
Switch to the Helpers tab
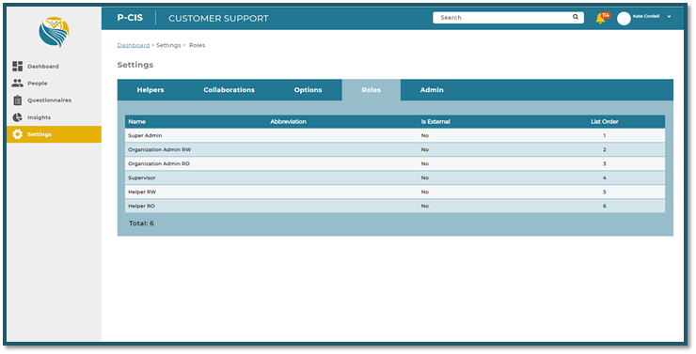[x=150, y=90]
